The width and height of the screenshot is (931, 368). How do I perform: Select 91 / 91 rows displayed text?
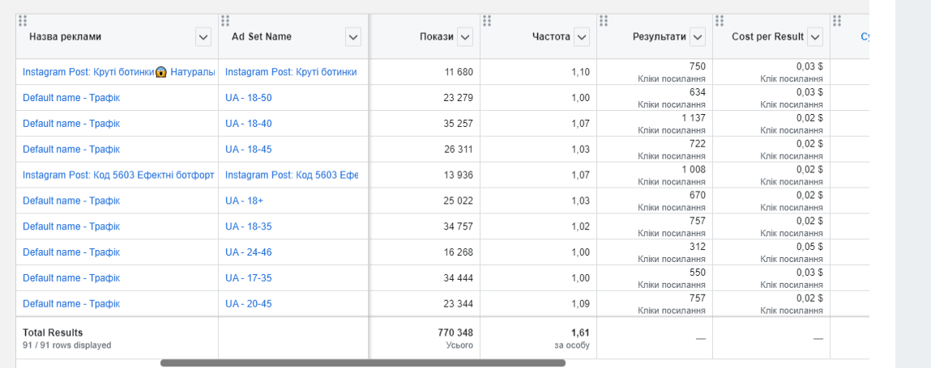pyautogui.click(x=67, y=345)
